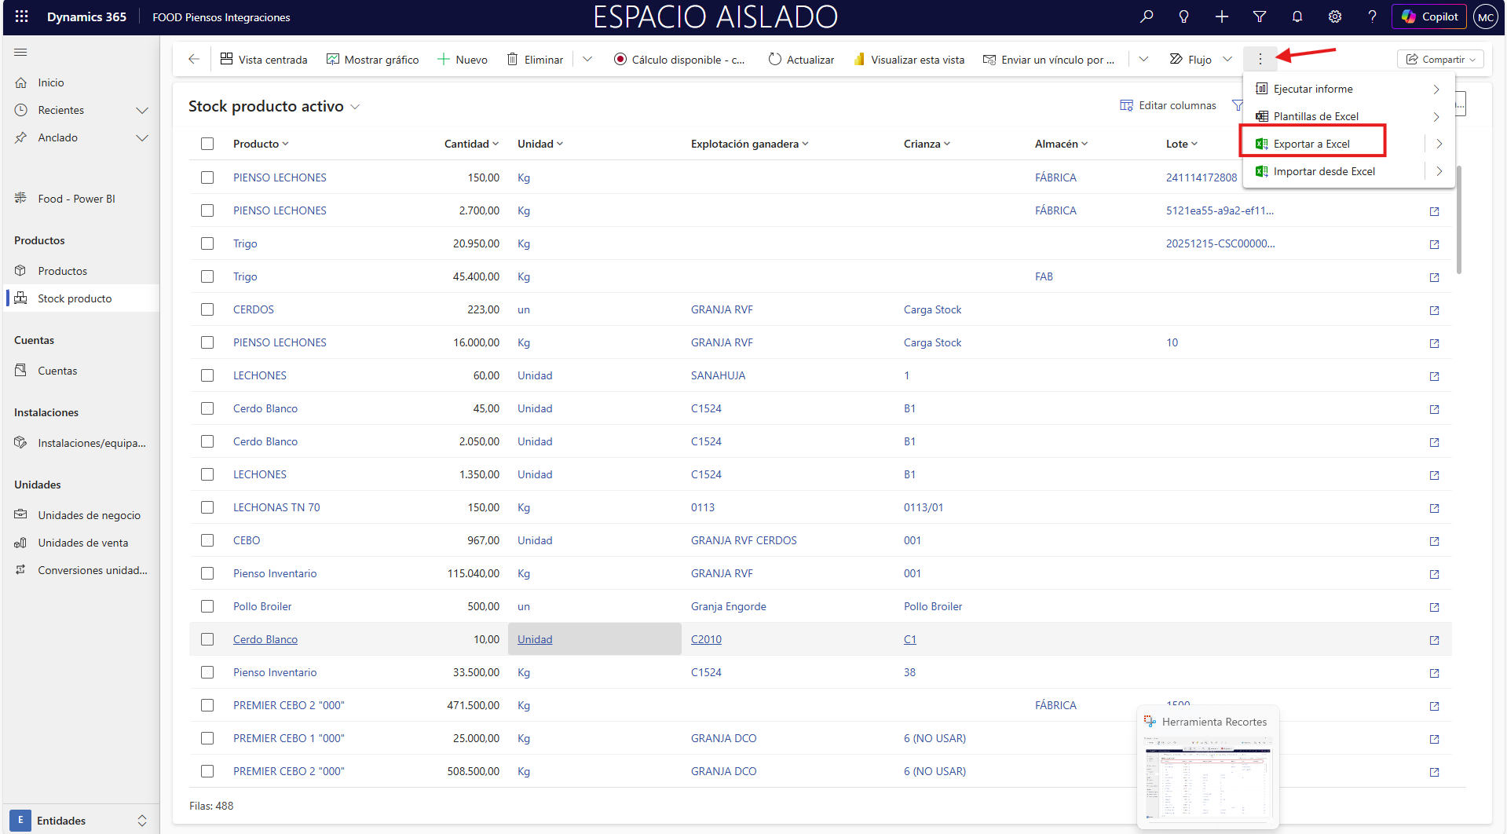Toggle the select-all rows checkbox
This screenshot has width=1507, height=834.
[x=207, y=144]
